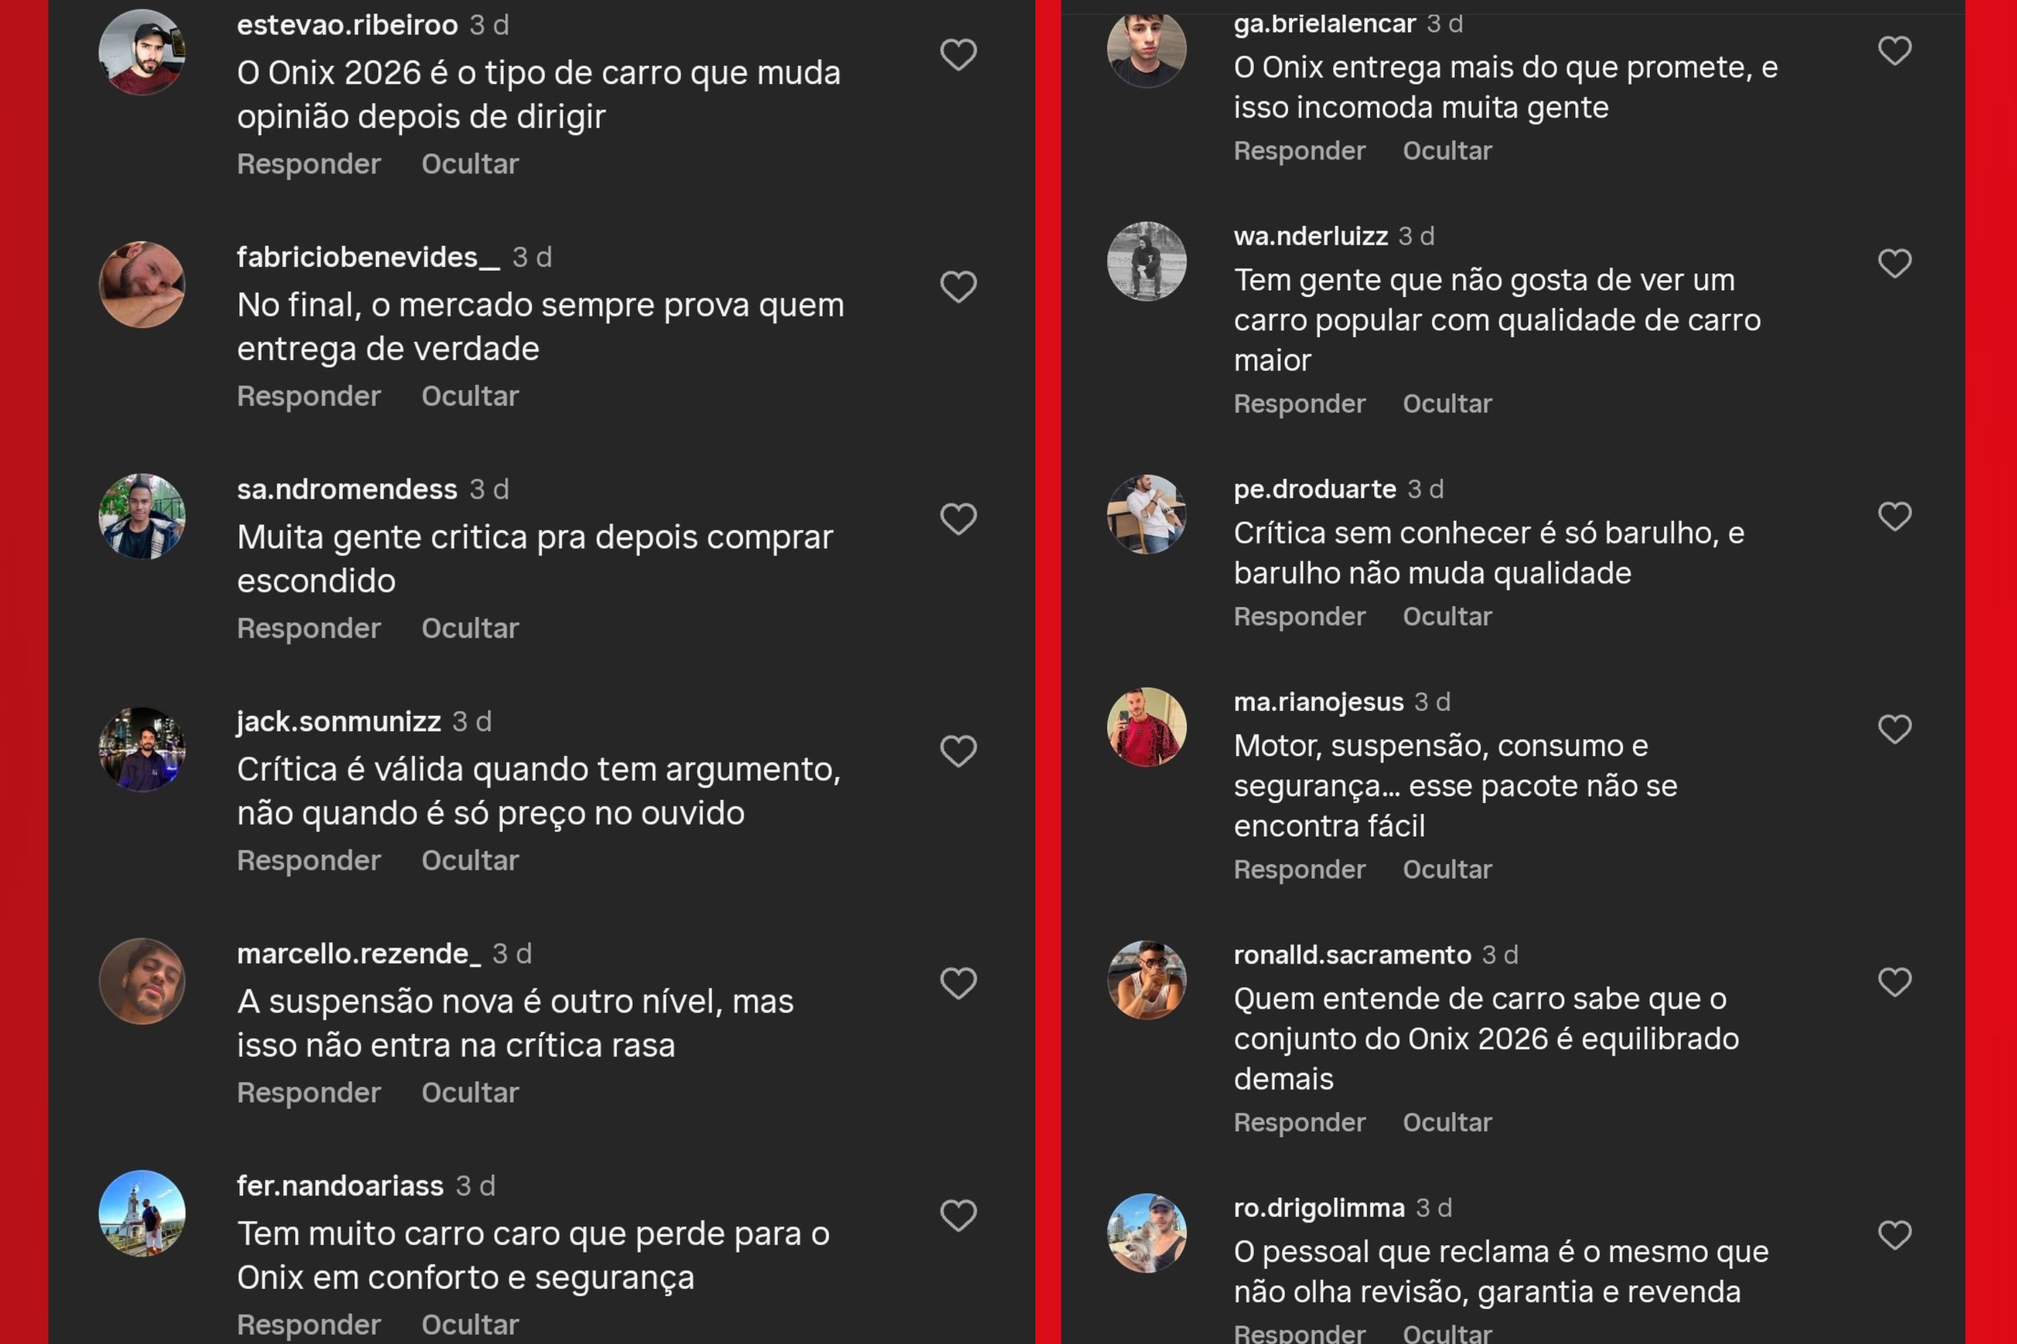Screen dimensions: 2017x1344
Task: Open wa.nderluizz username link
Action: click(x=1310, y=236)
